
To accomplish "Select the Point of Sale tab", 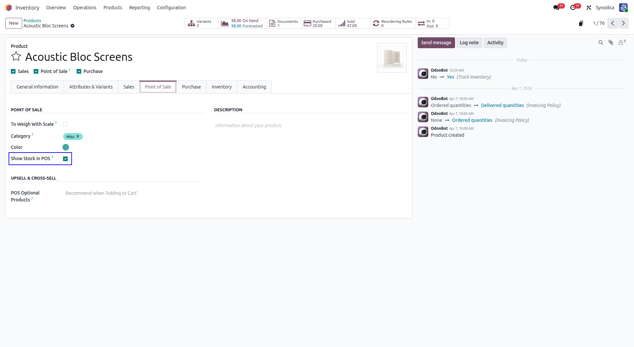I will coord(158,87).
